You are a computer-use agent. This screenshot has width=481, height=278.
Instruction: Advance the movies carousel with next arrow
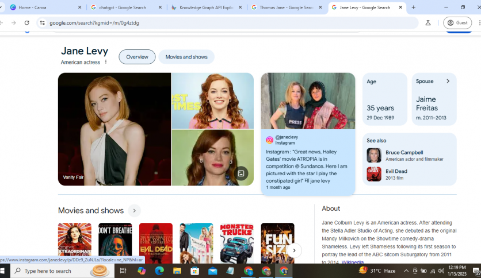coord(294,250)
